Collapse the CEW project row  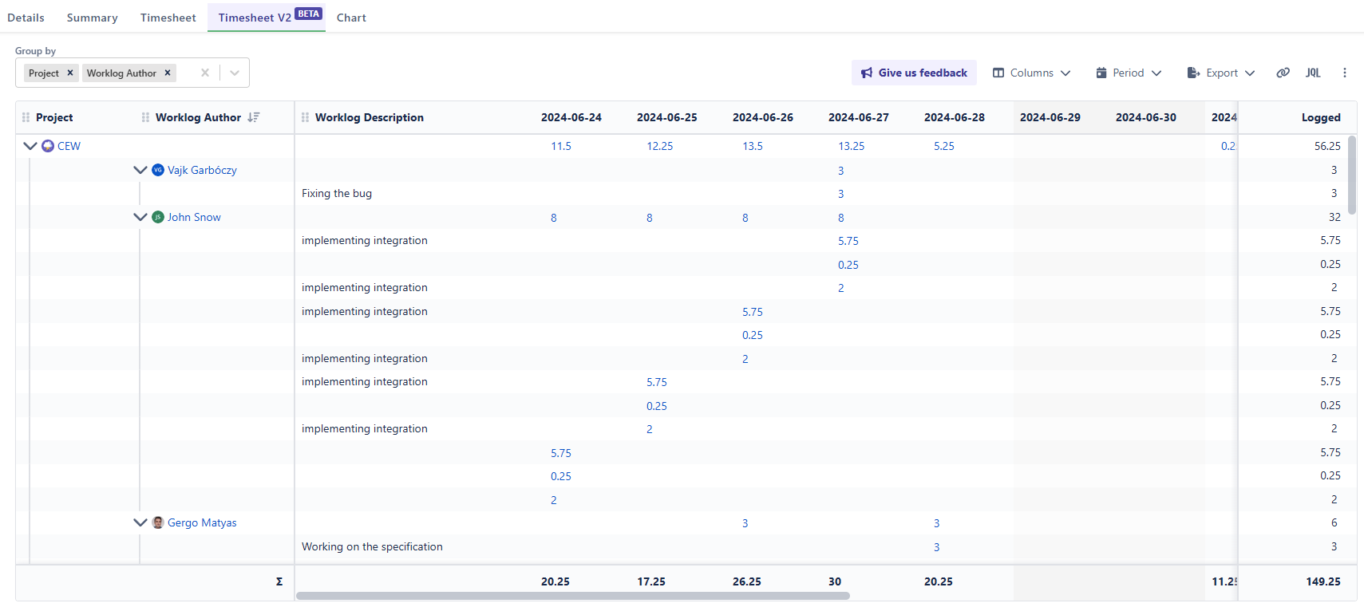tap(30, 146)
